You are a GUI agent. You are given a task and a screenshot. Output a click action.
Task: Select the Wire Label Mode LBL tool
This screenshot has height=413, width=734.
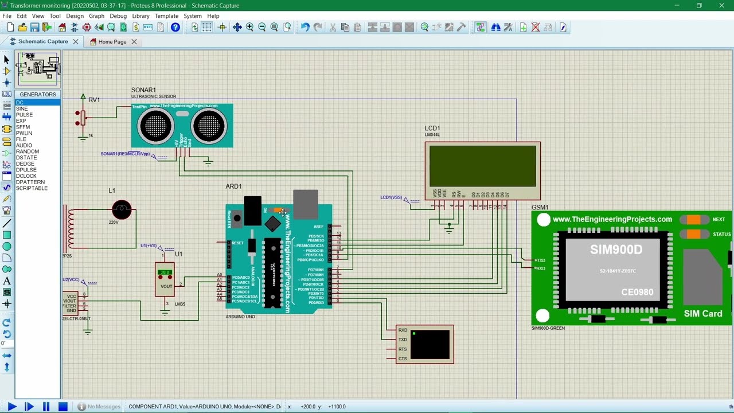7,94
